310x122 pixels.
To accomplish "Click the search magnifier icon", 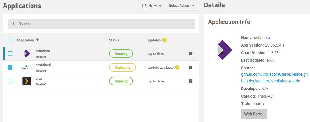I will point(13,24).
